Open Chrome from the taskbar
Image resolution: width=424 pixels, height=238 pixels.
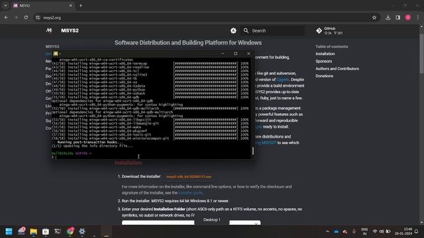click(70, 231)
